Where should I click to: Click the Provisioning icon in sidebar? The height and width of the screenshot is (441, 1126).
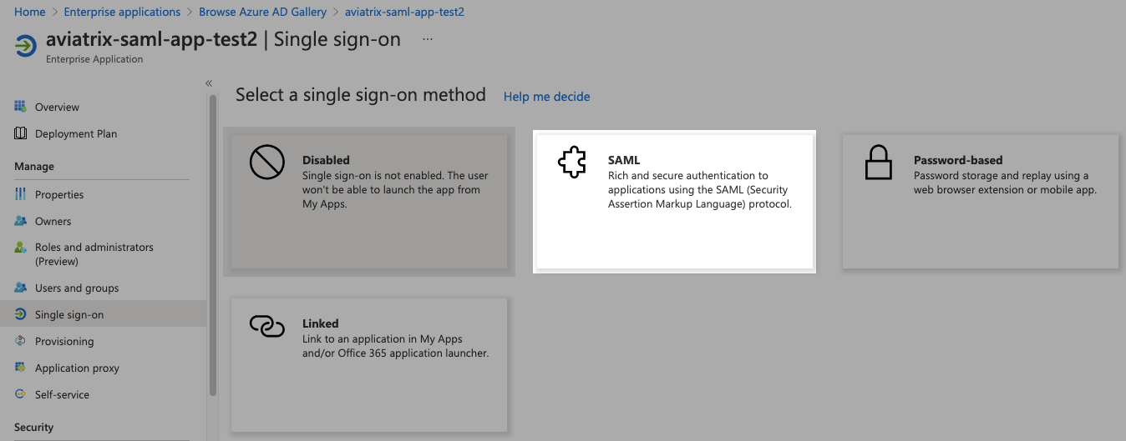[20, 341]
